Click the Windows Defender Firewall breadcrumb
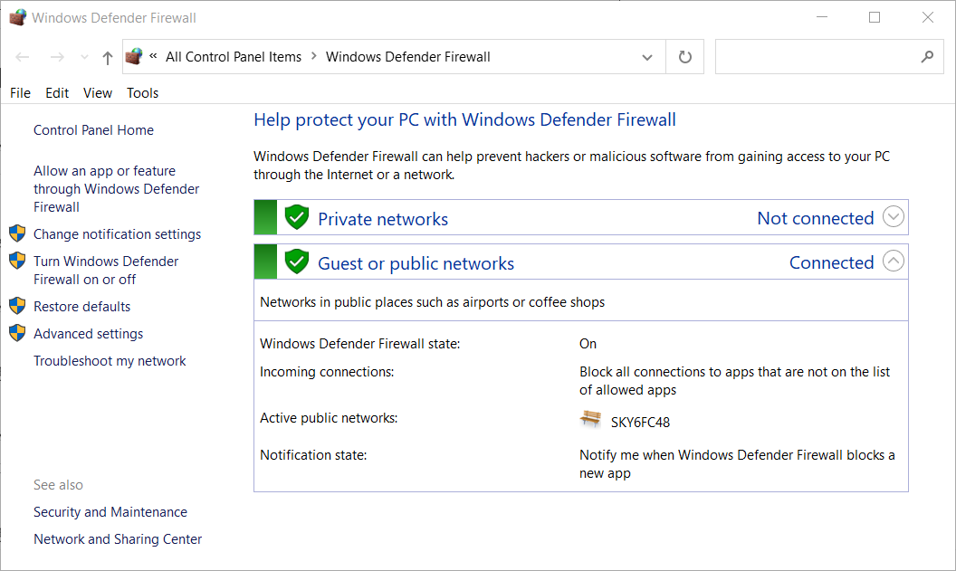 [x=408, y=57]
